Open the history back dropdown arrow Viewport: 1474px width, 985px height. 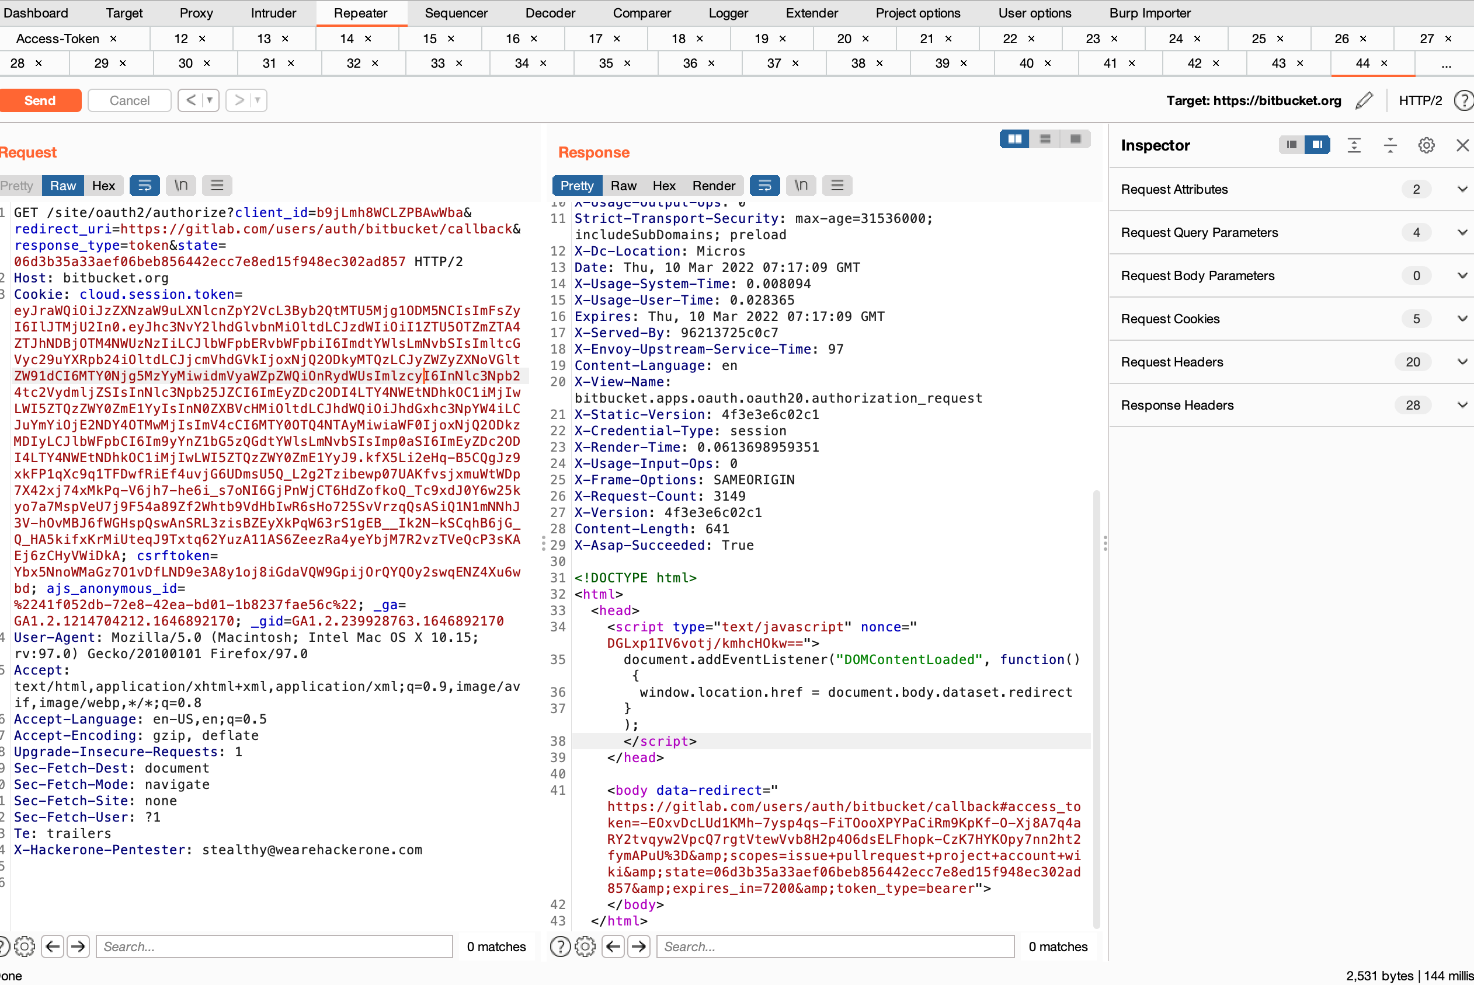(210, 100)
